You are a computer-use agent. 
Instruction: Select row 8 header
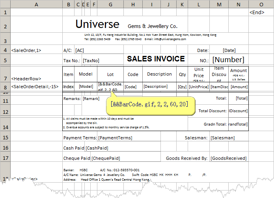(6, 87)
